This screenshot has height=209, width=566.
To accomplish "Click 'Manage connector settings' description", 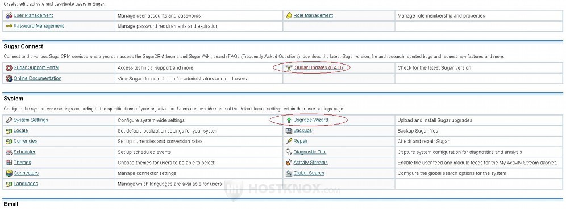I will click(x=147, y=173).
